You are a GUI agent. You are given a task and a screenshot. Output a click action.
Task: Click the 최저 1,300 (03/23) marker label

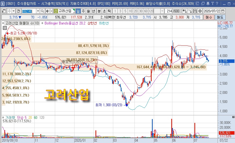pyautogui.click(x=109, y=105)
